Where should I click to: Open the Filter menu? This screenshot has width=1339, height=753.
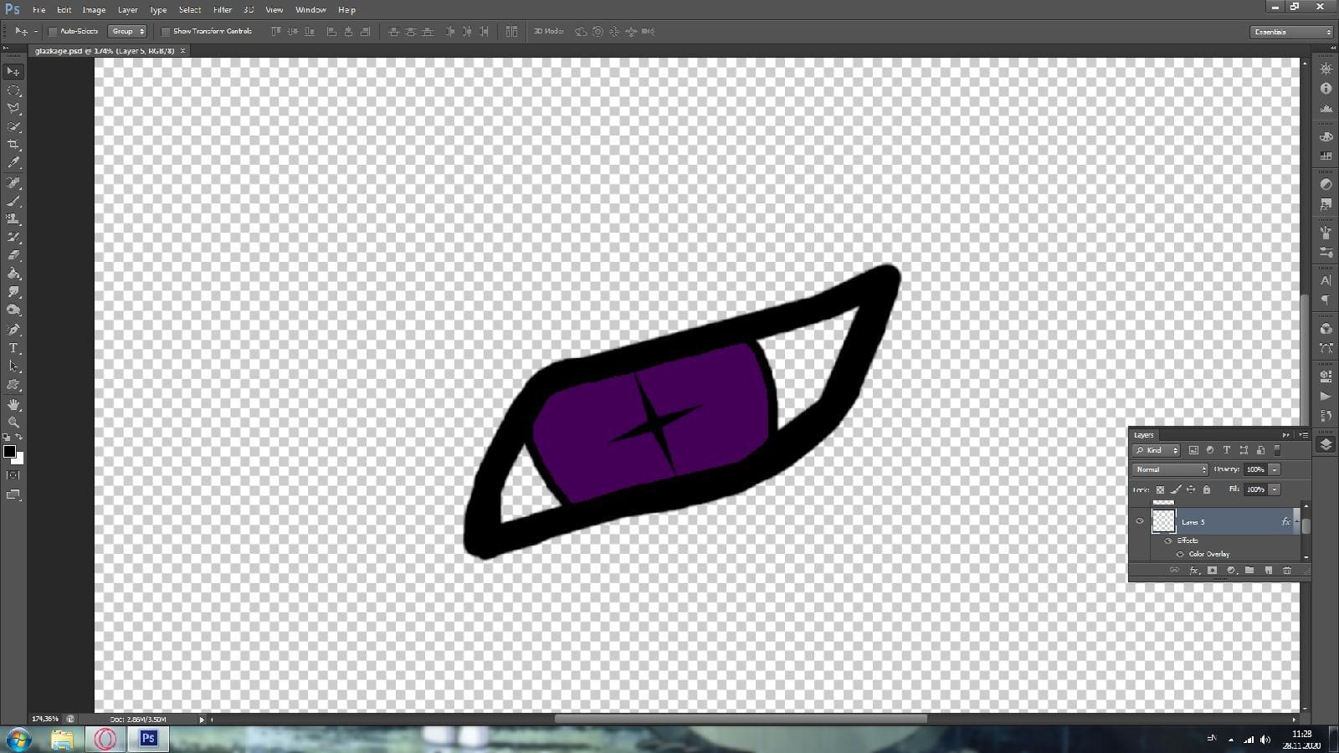pyautogui.click(x=223, y=10)
